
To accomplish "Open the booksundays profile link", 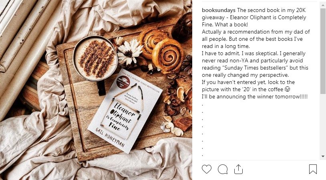I will pos(219,10).
